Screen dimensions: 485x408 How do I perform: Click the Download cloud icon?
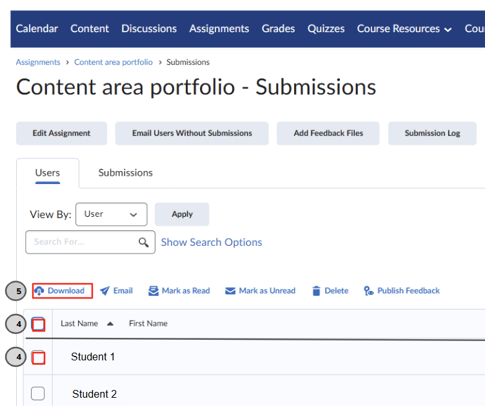tap(39, 291)
